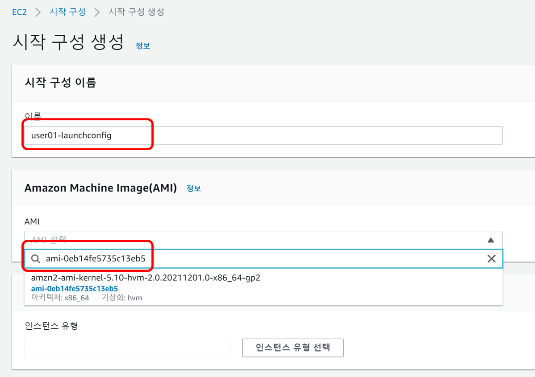This screenshot has width=535, height=377.
Task: Click the magnifier icon in AMI search
Action: 36,259
